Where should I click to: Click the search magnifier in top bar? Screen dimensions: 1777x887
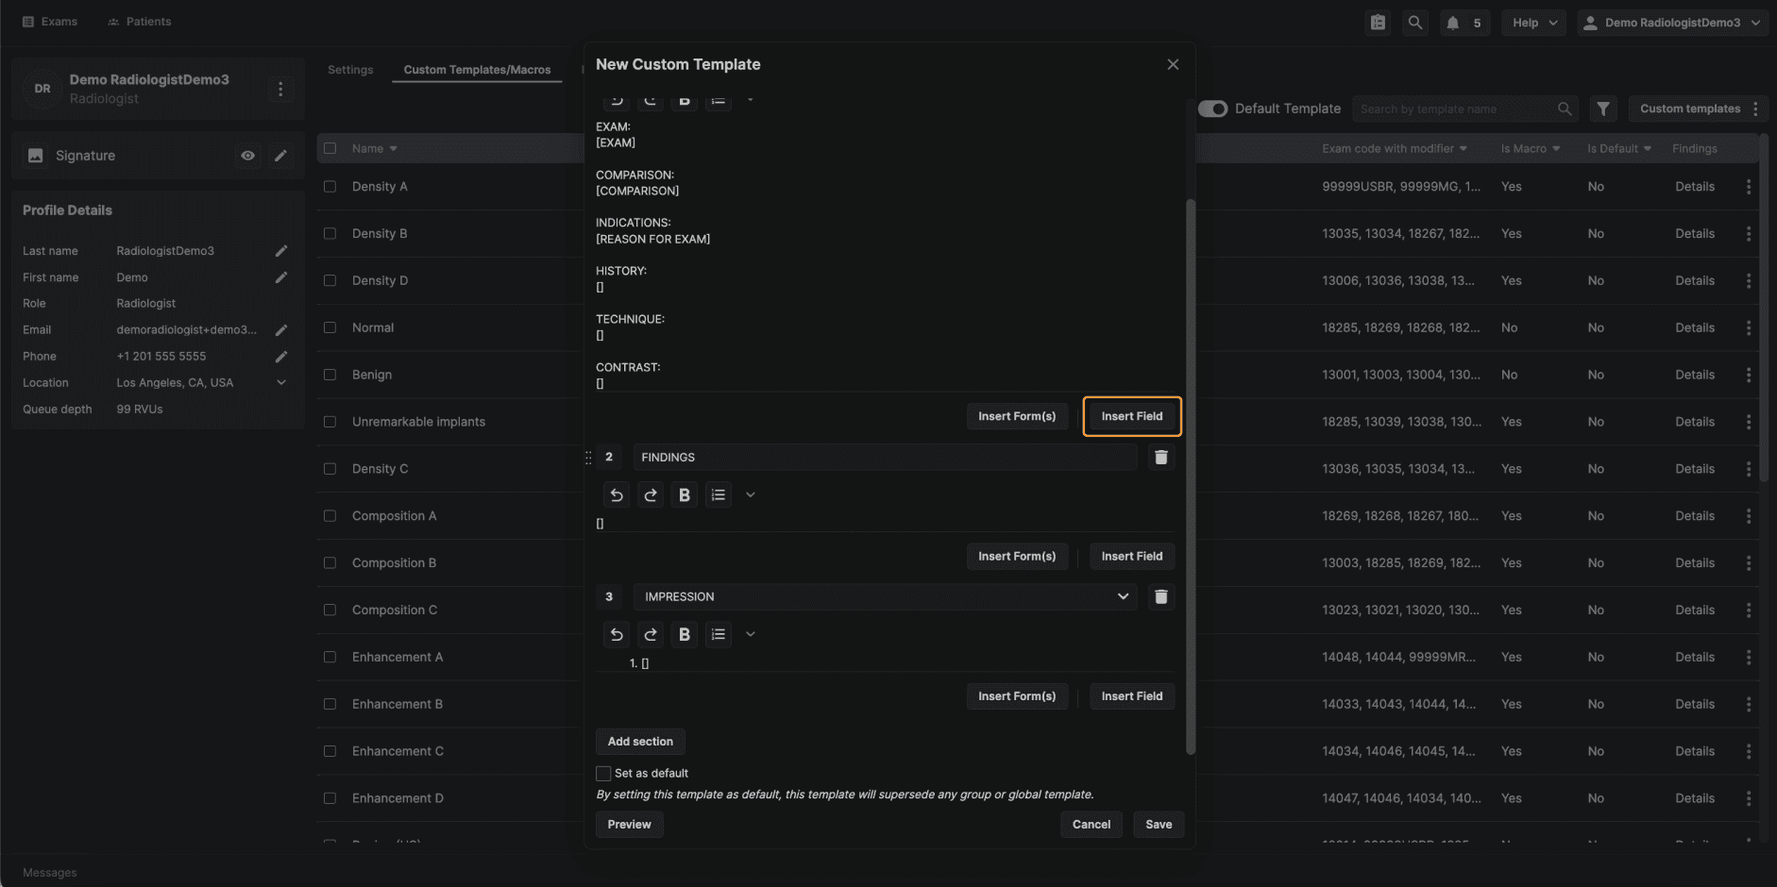point(1414,23)
